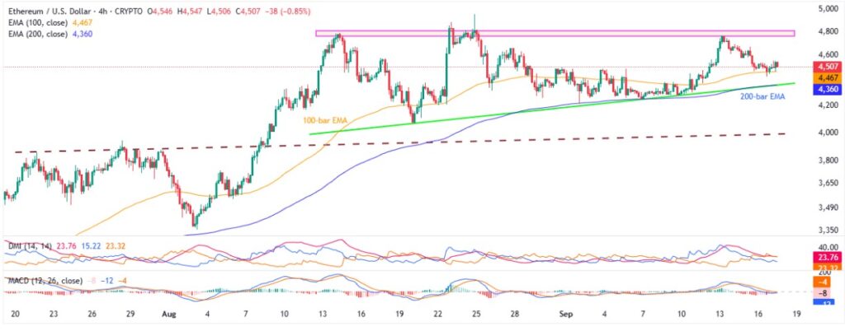
Task: Click the MACD (12, 26, close) legend
Action: (x=44, y=281)
